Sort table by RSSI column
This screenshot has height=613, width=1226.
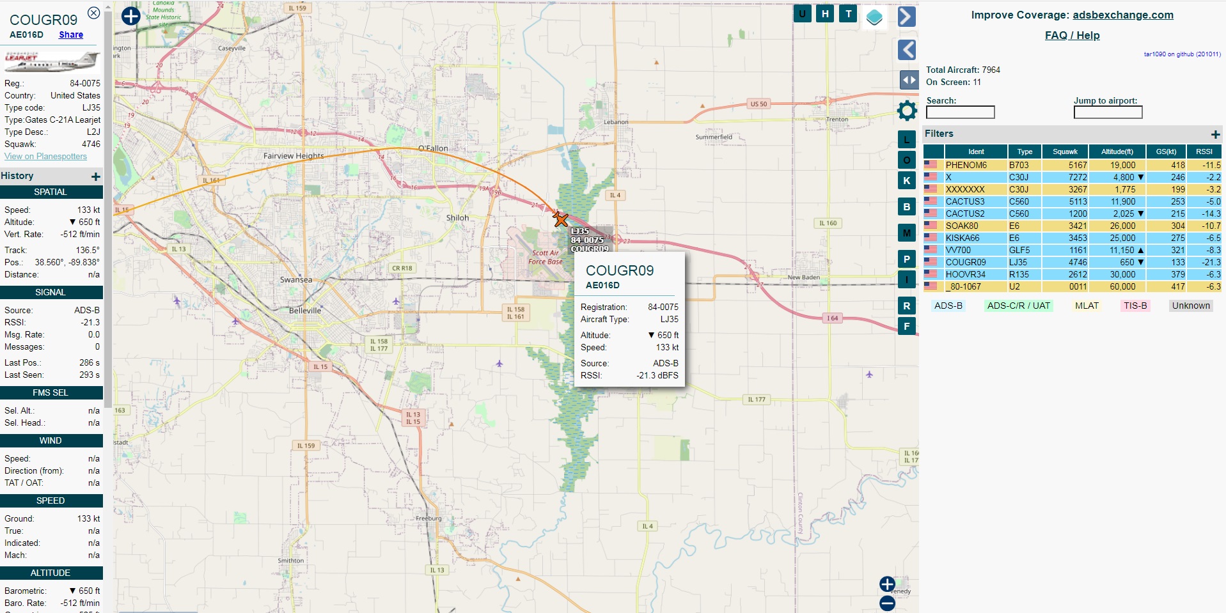pos(1204,151)
